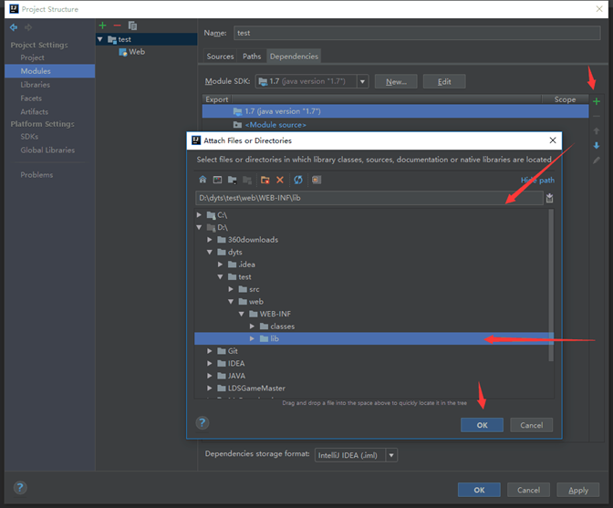Collapse the WEB-INF folder
The height and width of the screenshot is (508, 613).
[241, 314]
